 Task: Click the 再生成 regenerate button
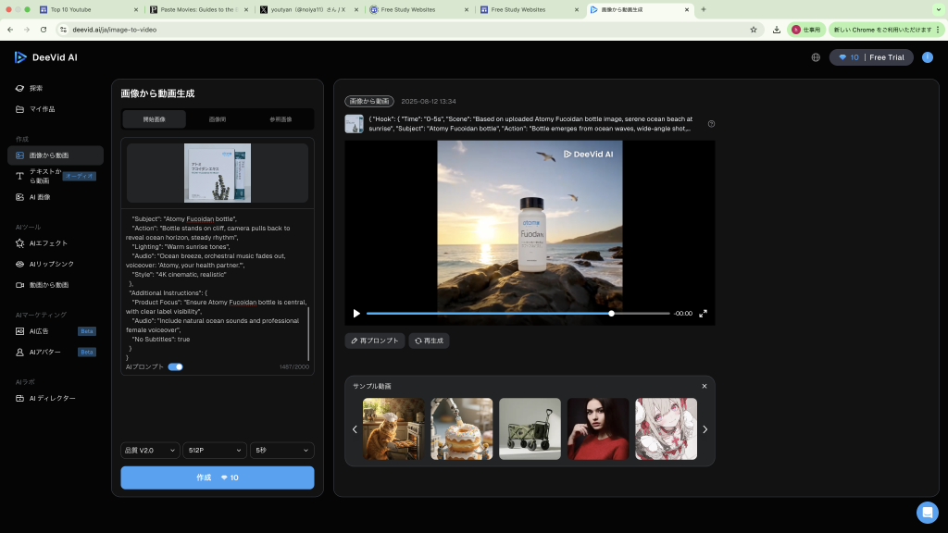point(429,341)
